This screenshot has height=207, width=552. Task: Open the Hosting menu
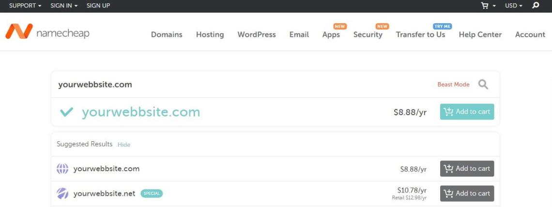pos(210,34)
